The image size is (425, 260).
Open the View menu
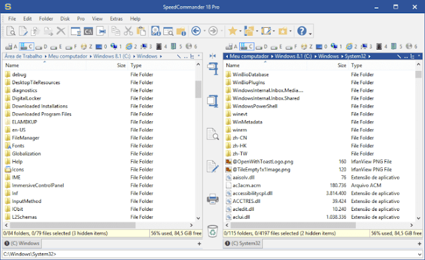point(98,19)
